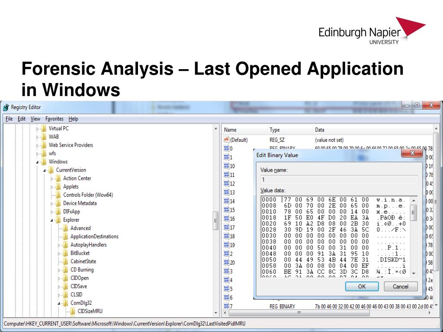Select the binary value icon named 15
Screen dimensions: 443x332
click(226, 210)
